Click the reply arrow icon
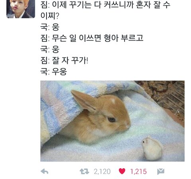The width and height of the screenshot is (191, 179). (x=45, y=171)
